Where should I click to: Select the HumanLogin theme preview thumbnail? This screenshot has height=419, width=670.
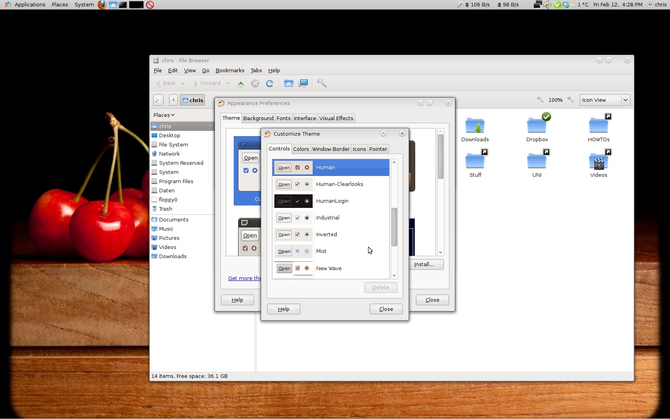[294, 201]
